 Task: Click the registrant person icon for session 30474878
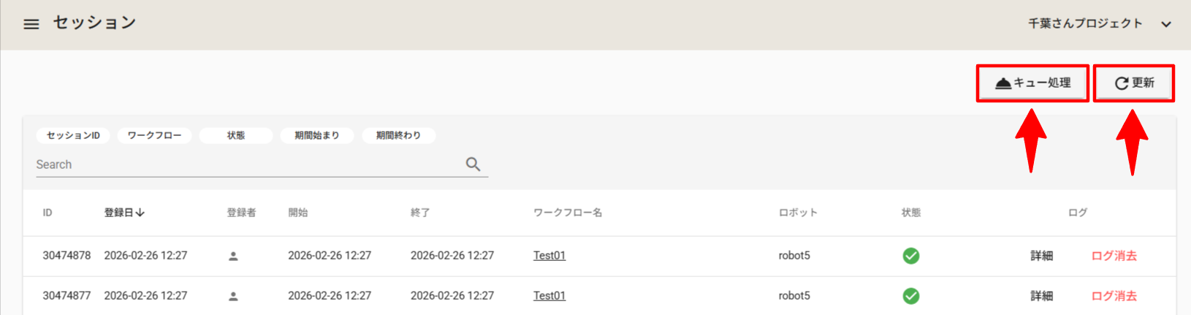pyautogui.click(x=233, y=257)
